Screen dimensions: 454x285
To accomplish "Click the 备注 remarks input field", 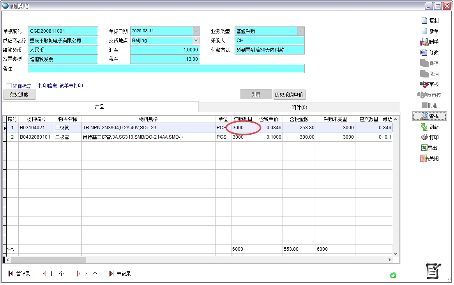I will coord(166,69).
